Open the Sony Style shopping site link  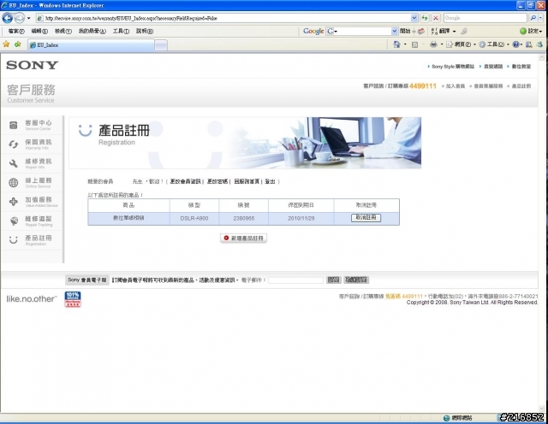(x=453, y=67)
